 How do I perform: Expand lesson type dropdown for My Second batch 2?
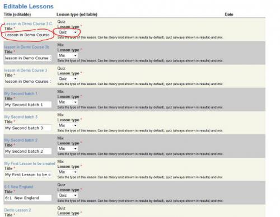(68, 149)
